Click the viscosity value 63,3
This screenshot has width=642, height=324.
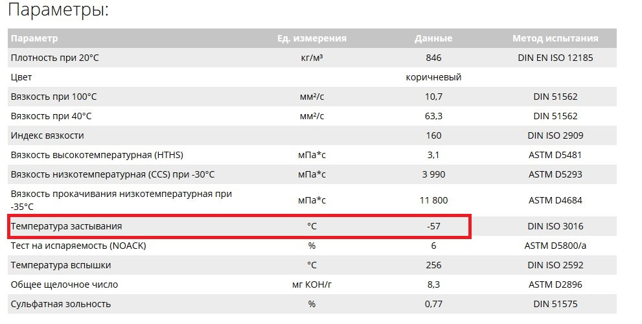click(433, 117)
